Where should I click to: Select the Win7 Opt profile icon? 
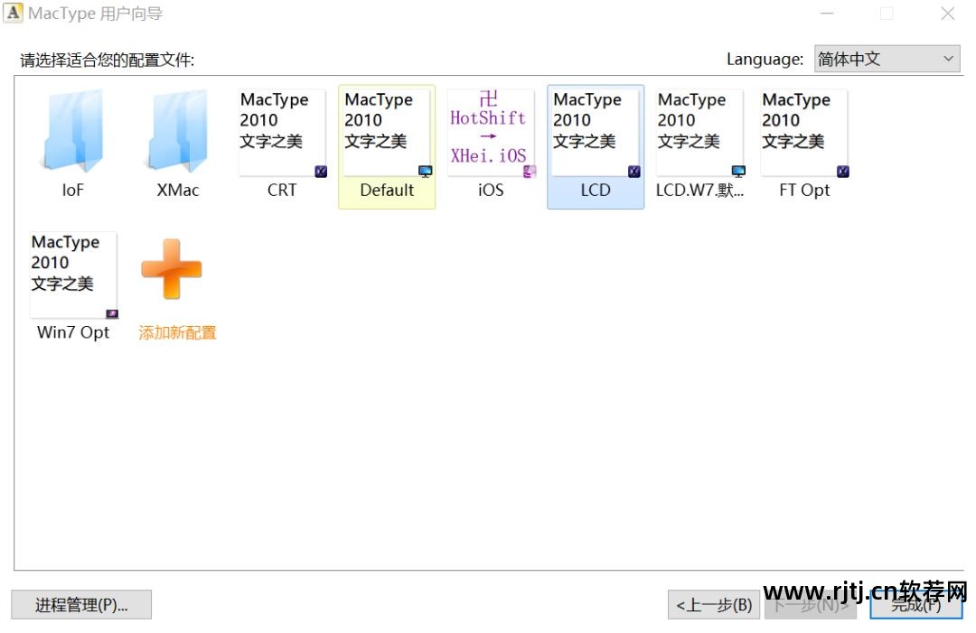tap(73, 275)
